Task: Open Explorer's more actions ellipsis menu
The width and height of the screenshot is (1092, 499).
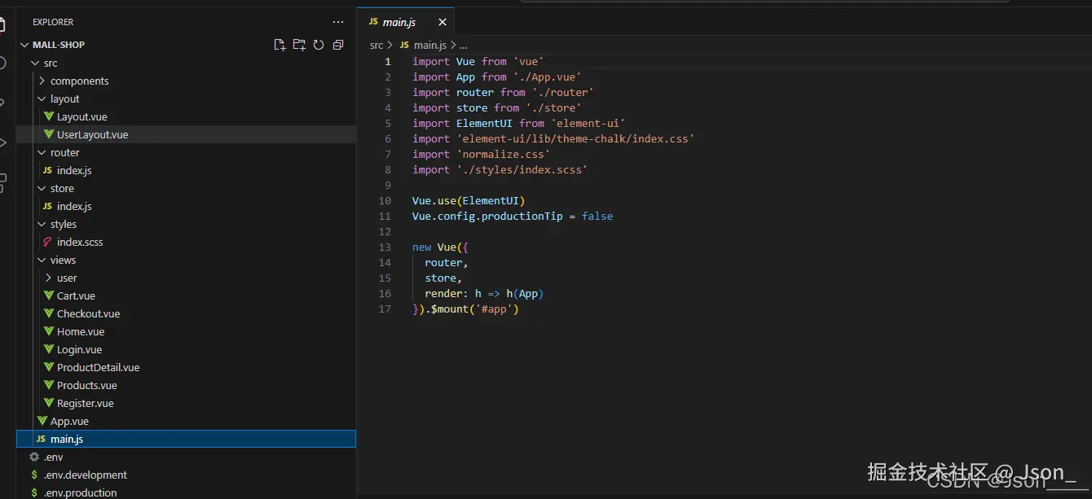Action: 338,22
